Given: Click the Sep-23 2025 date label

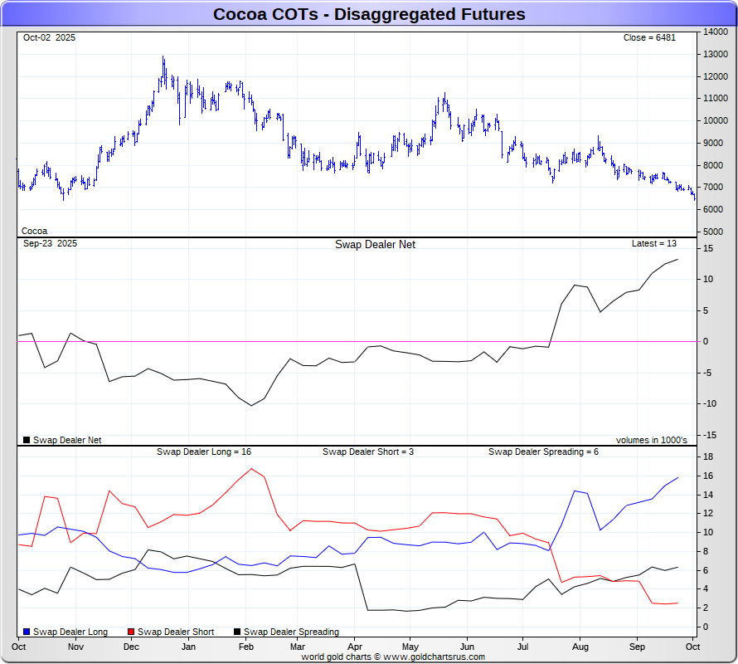Looking at the screenshot, I should point(50,244).
